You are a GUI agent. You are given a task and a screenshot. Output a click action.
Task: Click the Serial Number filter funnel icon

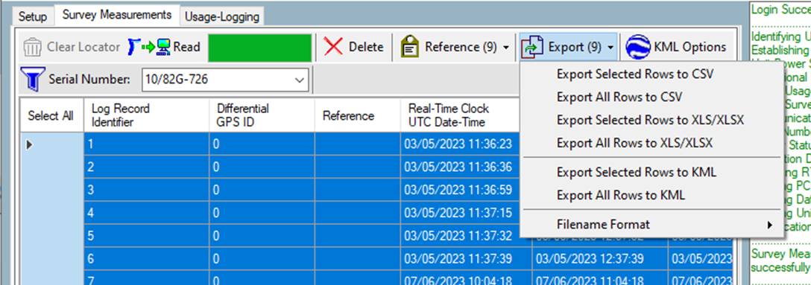[x=32, y=79]
